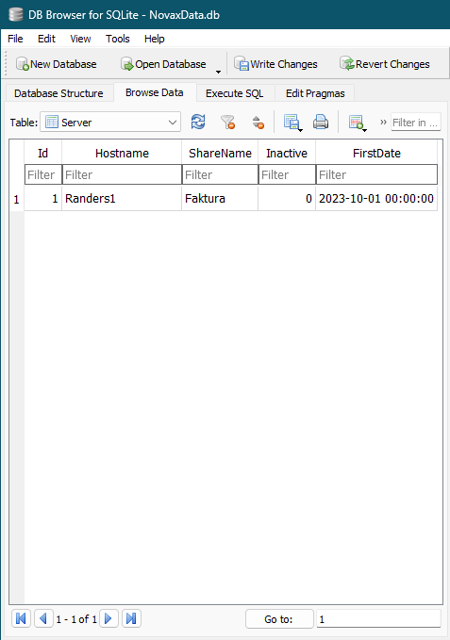Open the Help menu
The image size is (450, 640).
(x=155, y=39)
